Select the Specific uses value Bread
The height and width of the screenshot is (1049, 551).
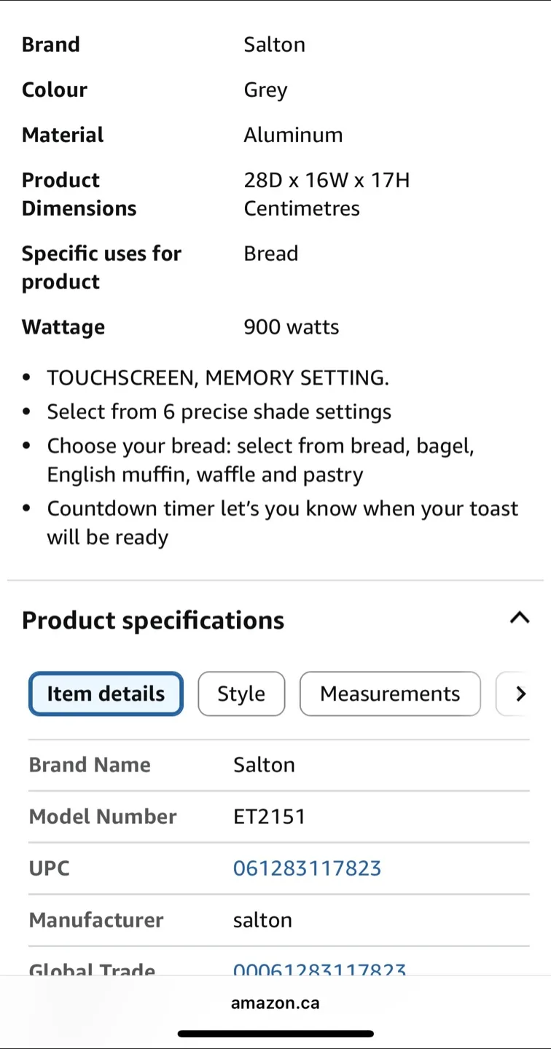click(271, 254)
